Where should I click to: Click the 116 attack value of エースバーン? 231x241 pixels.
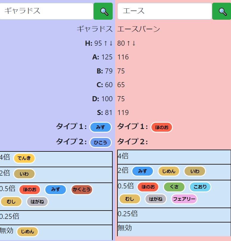123,57
